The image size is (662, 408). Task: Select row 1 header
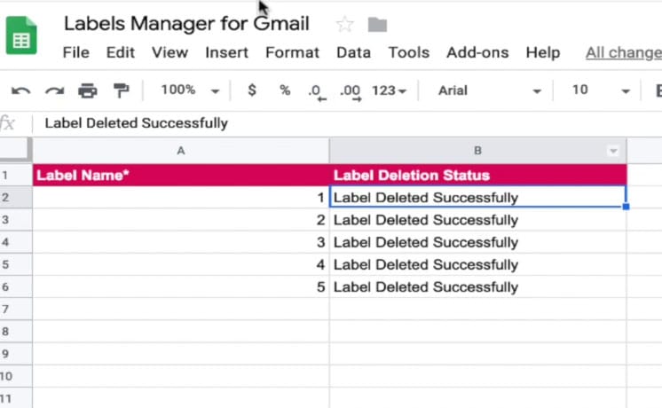point(16,175)
